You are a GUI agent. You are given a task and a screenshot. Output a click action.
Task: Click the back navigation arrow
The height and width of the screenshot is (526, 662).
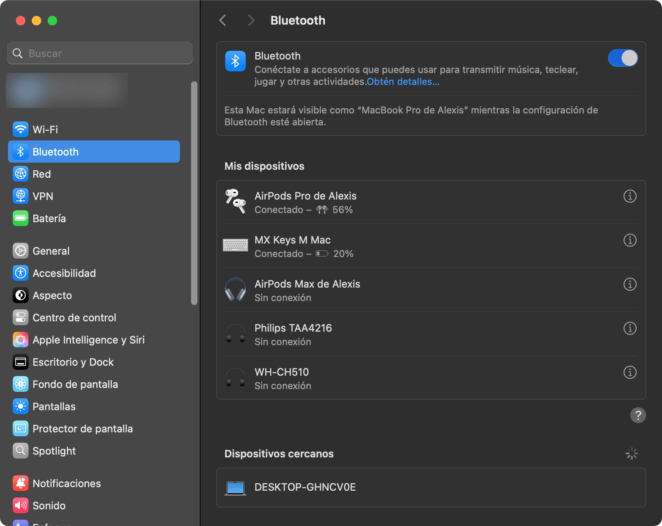(222, 20)
